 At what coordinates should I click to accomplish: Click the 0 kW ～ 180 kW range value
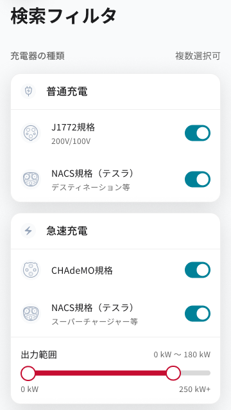point(182,355)
